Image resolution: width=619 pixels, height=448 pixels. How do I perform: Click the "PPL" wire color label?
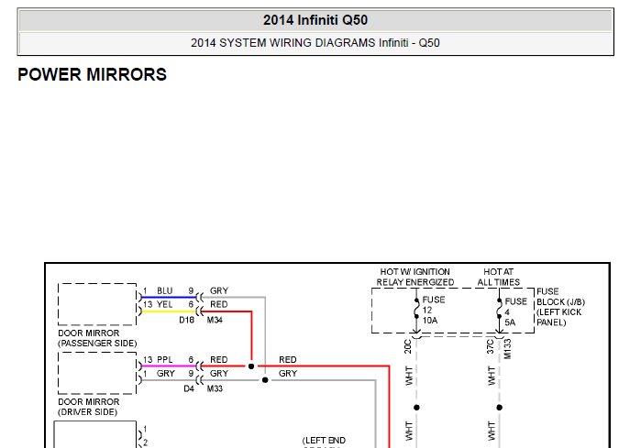[x=165, y=360]
